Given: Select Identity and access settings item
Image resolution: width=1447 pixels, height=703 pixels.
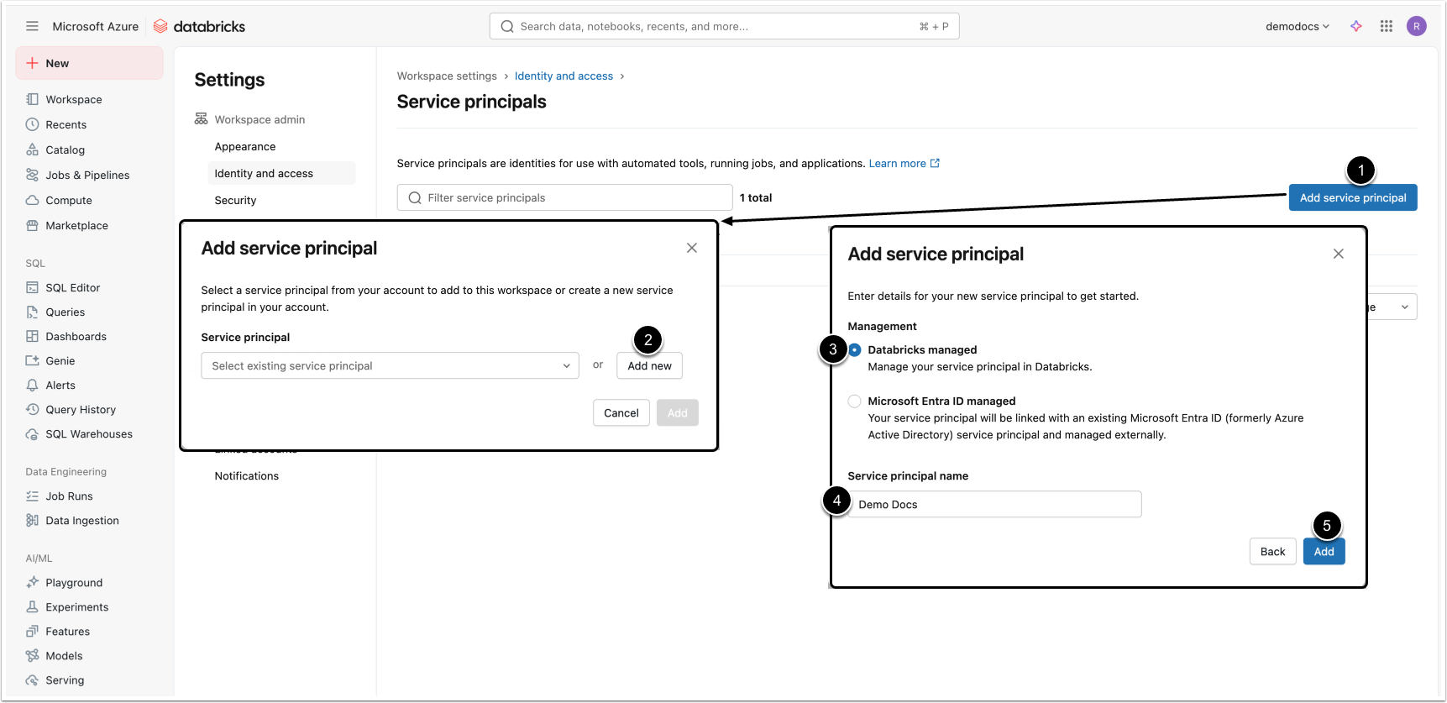Looking at the screenshot, I should 264,173.
